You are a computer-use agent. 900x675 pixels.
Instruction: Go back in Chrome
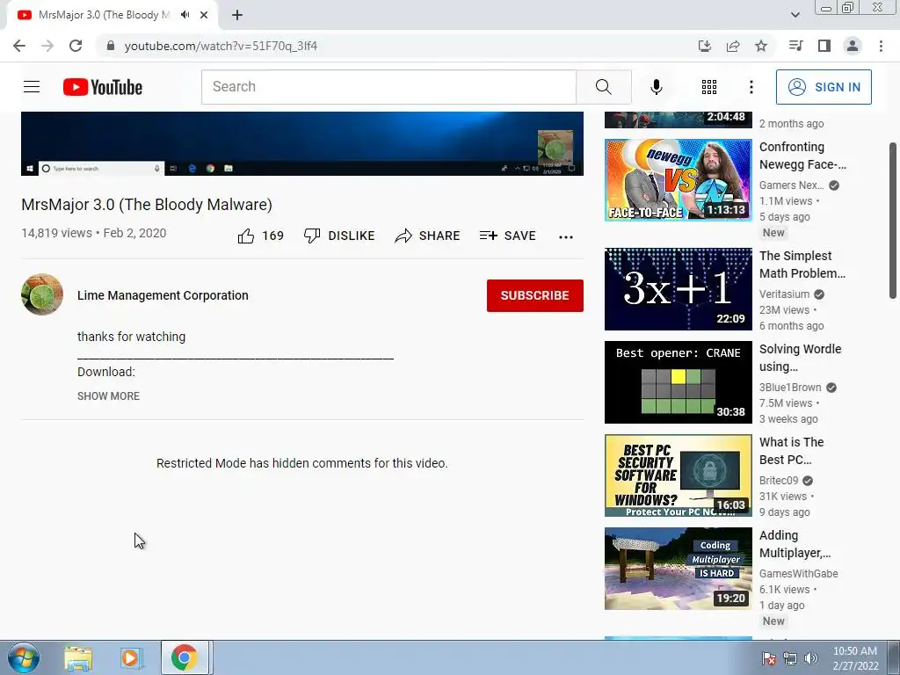[x=19, y=46]
